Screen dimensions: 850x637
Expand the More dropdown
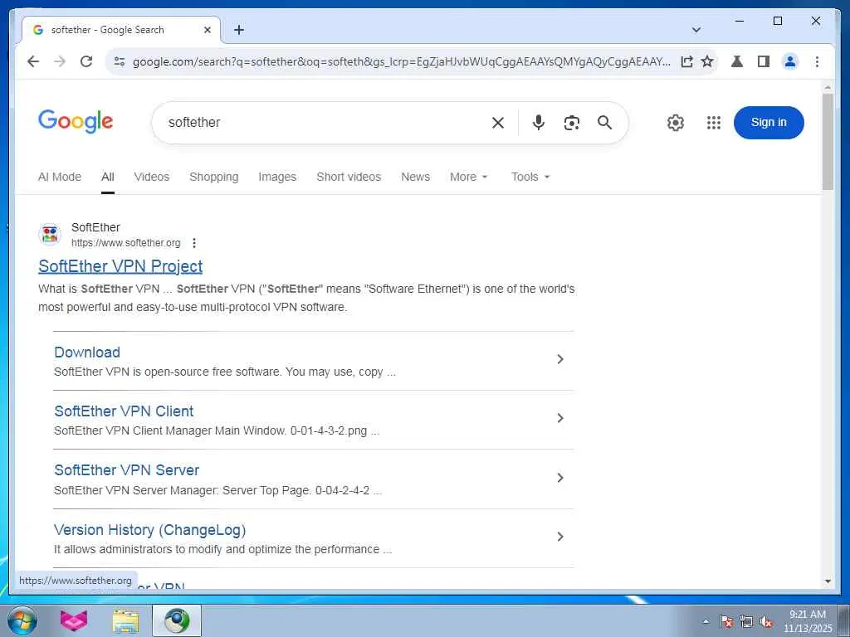469,177
